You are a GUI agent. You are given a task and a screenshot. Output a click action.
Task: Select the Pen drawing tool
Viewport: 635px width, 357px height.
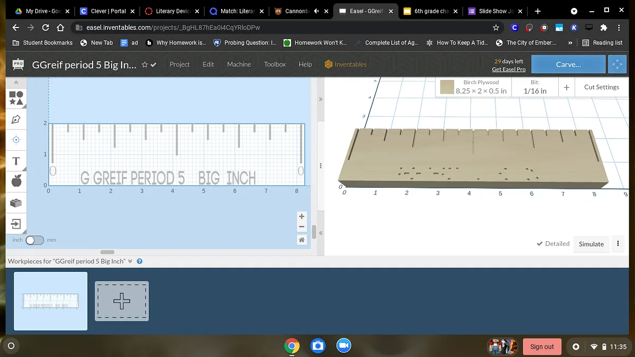pyautogui.click(x=16, y=118)
